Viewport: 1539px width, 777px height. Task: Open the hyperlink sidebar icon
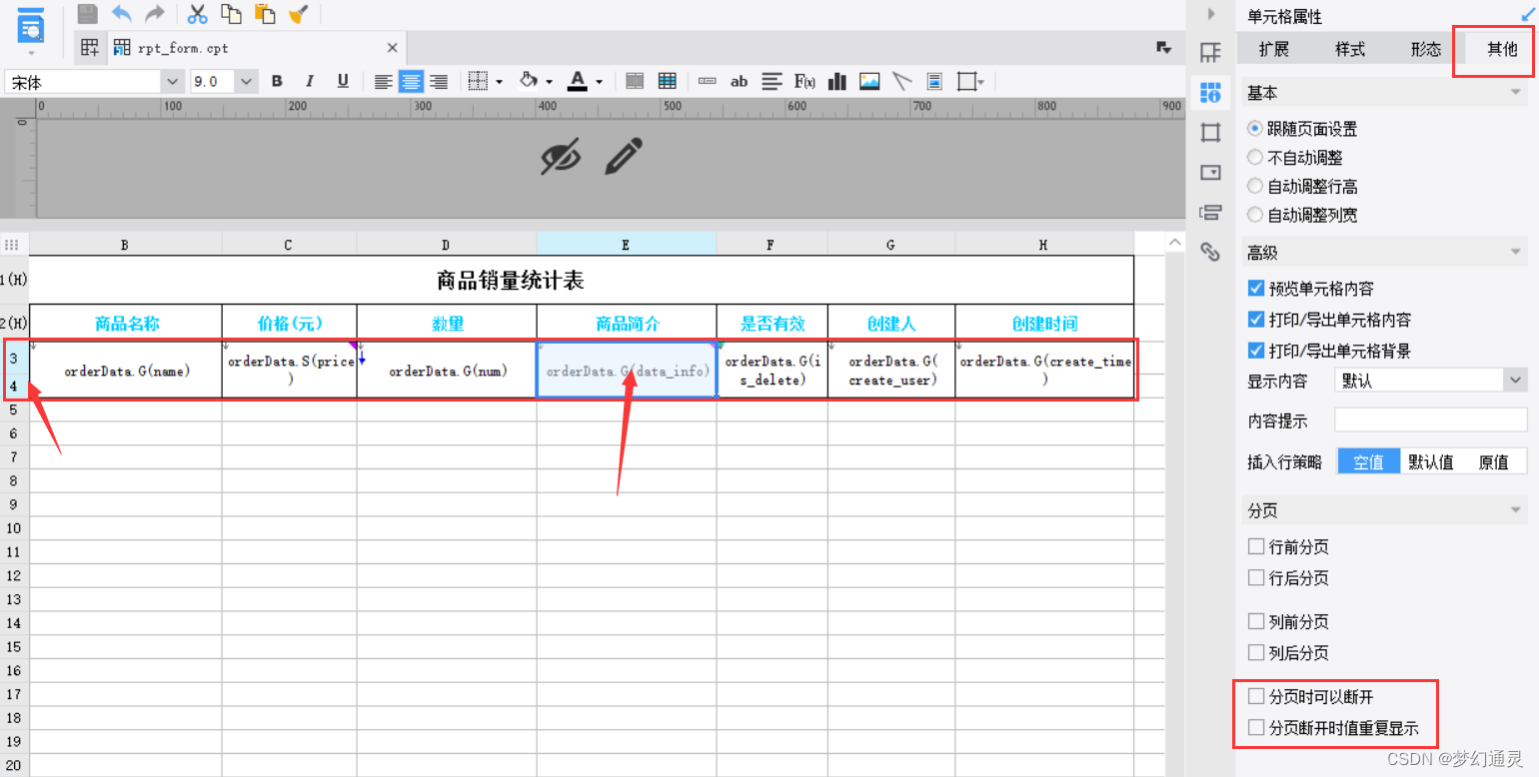click(1210, 251)
